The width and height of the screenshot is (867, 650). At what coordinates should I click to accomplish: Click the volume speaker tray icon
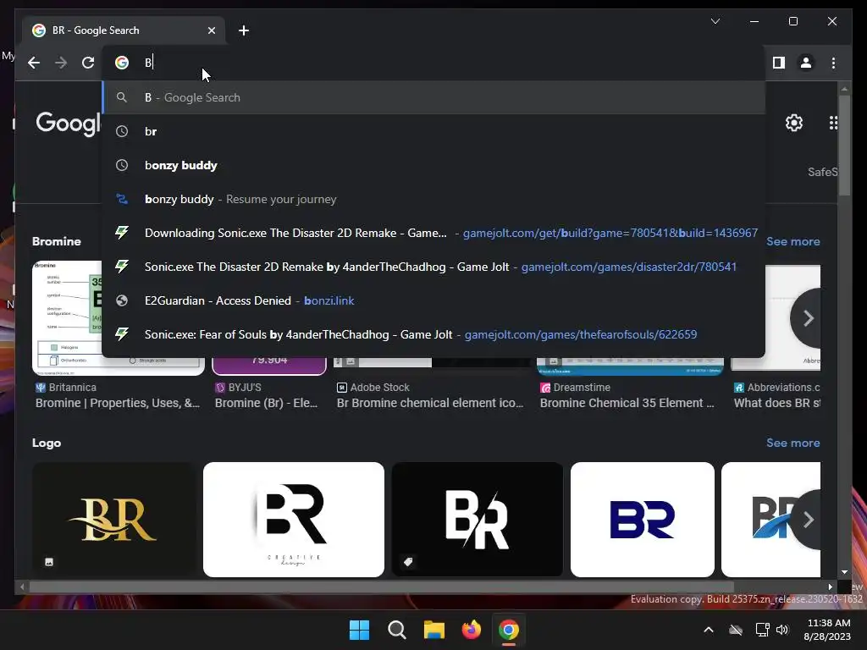point(782,630)
